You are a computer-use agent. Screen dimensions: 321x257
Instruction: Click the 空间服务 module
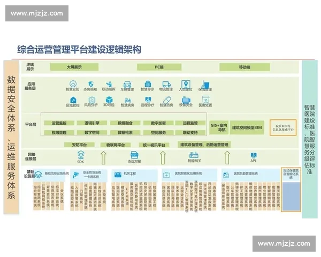158,133
